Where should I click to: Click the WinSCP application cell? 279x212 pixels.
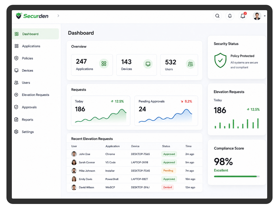[110, 187]
